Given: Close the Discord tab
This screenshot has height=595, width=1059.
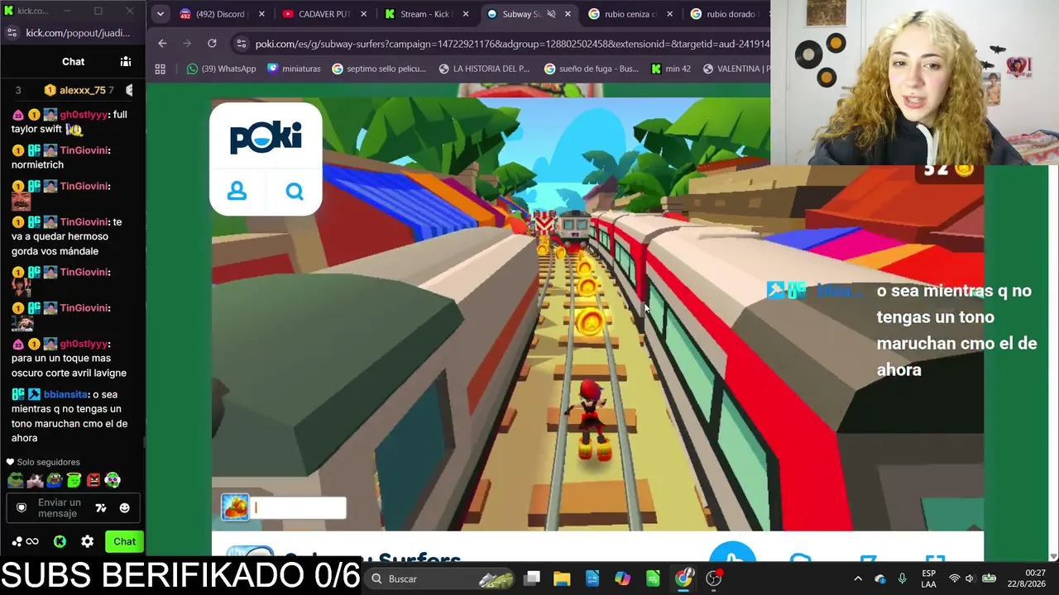Looking at the screenshot, I should pyautogui.click(x=261, y=14).
